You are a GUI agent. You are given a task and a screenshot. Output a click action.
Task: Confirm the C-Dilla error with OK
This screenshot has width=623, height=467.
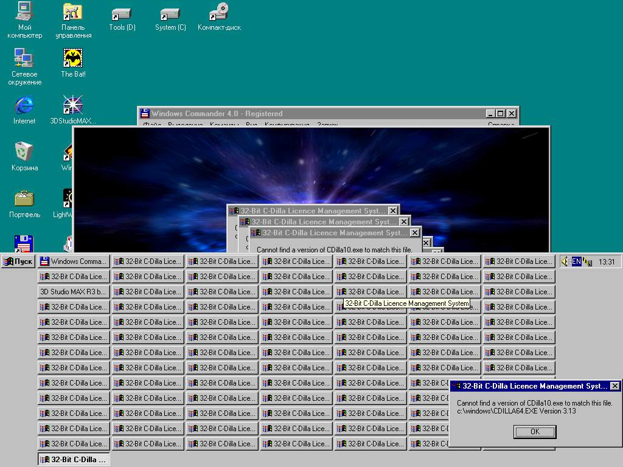535,432
